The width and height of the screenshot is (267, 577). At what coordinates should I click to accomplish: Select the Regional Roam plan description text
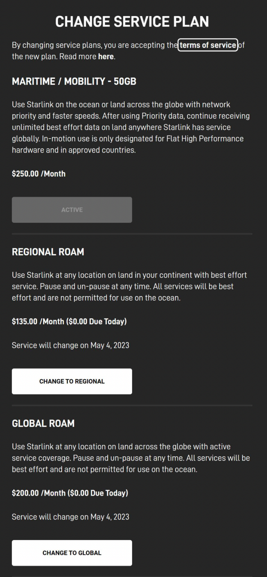coord(129,286)
